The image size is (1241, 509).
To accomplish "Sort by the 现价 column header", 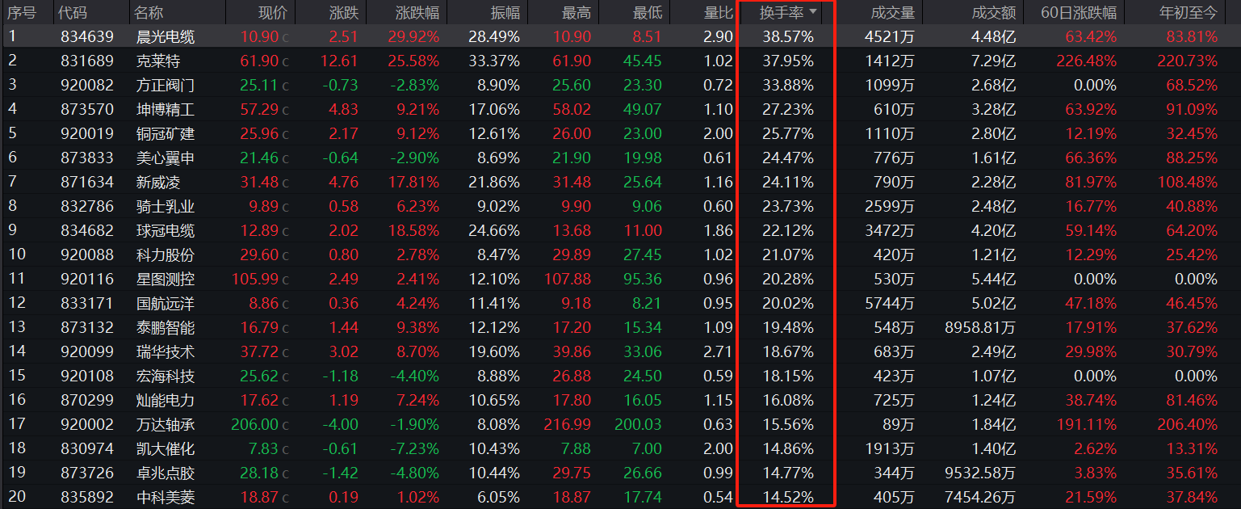I will point(272,12).
